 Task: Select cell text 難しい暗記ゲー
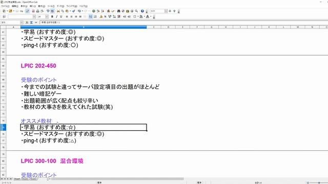pyautogui.click(x=43, y=94)
